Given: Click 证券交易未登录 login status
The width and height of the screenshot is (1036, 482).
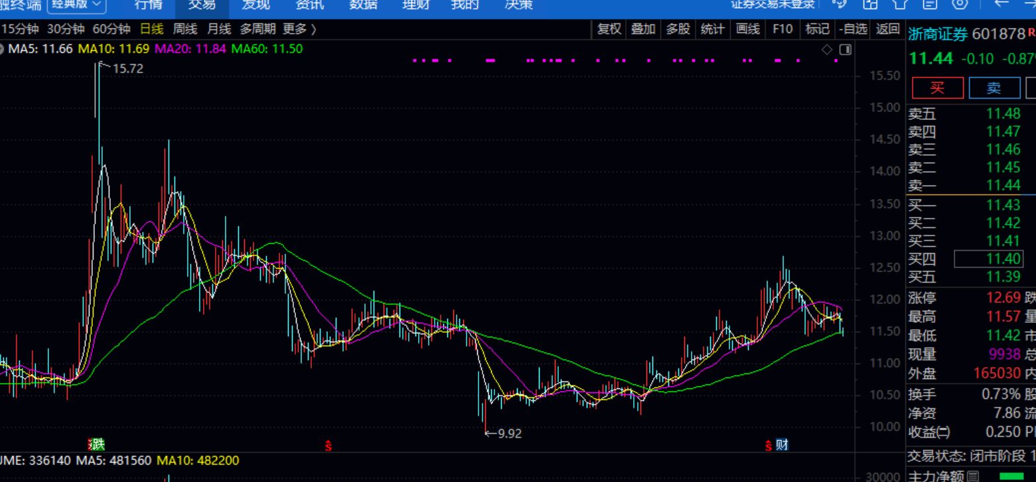Looking at the screenshot, I should coord(773,5).
